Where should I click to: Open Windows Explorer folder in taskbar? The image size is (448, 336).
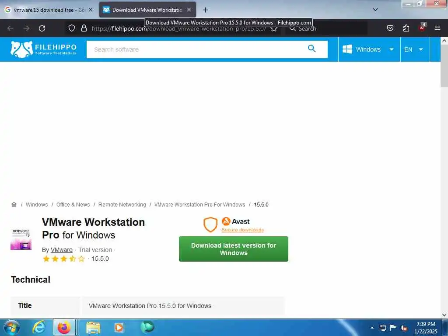pos(93,327)
